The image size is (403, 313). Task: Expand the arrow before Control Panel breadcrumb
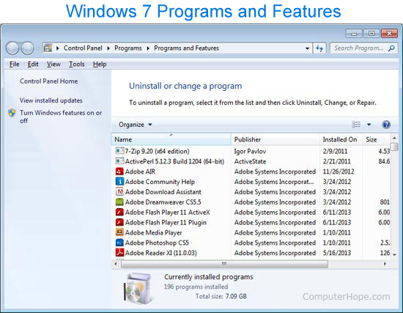tap(58, 48)
